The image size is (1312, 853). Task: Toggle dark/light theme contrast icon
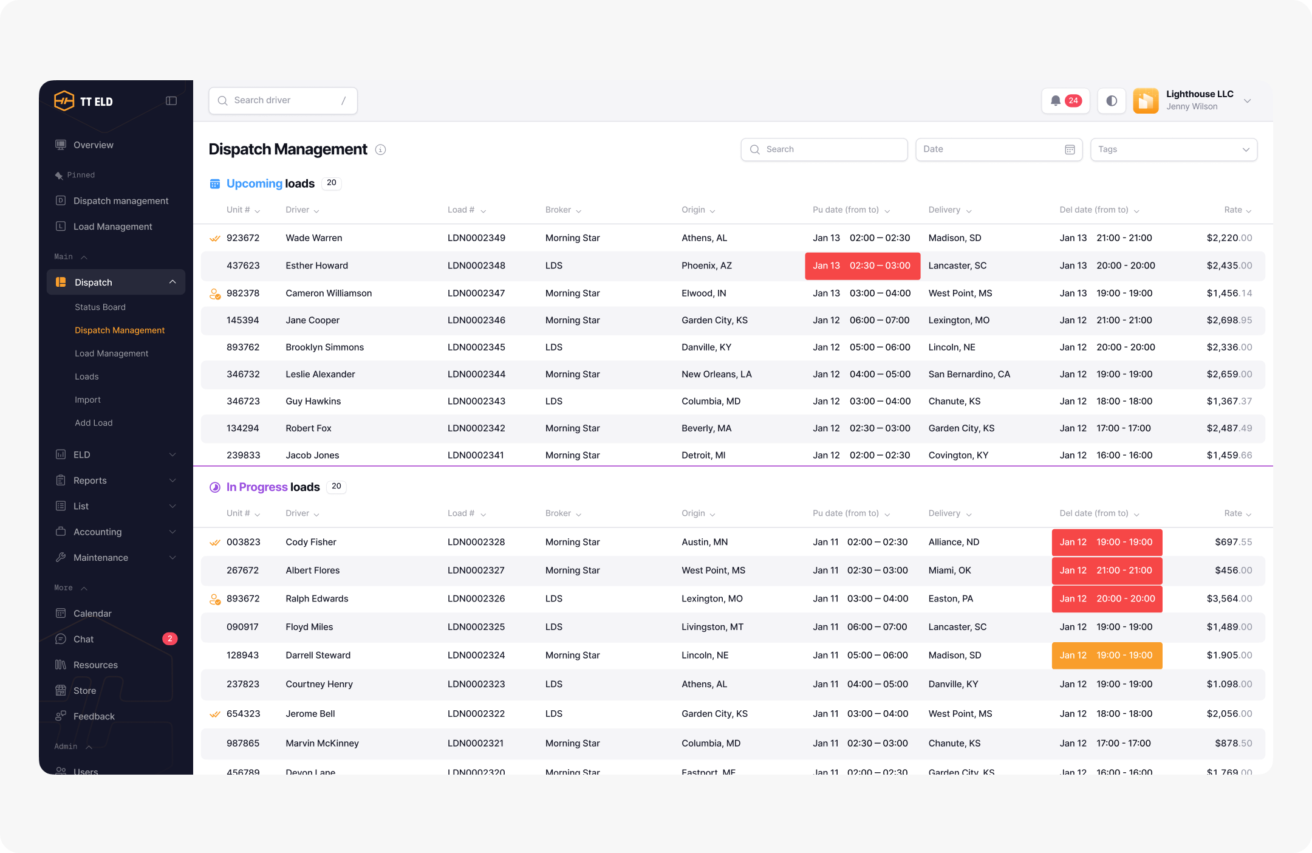(x=1111, y=101)
